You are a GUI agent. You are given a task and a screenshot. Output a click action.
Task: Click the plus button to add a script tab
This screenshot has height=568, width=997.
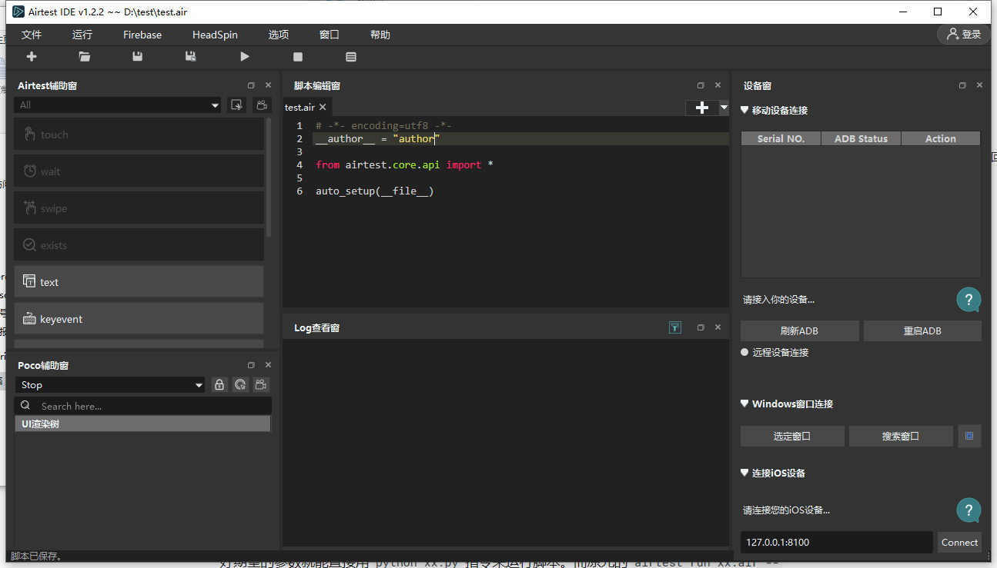click(x=702, y=108)
